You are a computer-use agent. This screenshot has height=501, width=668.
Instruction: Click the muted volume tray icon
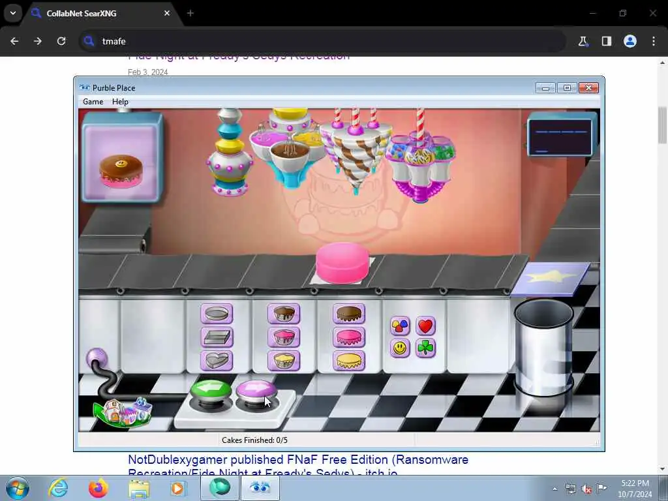[586, 489]
